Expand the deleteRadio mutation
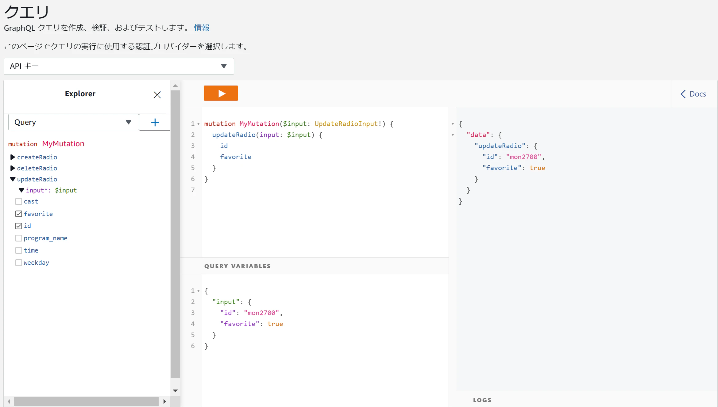 coord(13,168)
